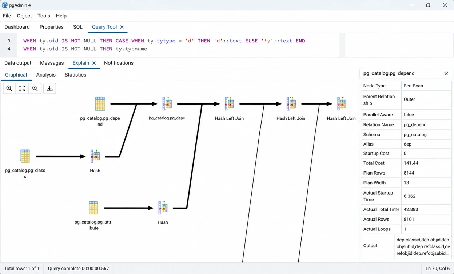454x274 pixels.
Task: Select the Query Tool tab
Action: click(x=104, y=27)
